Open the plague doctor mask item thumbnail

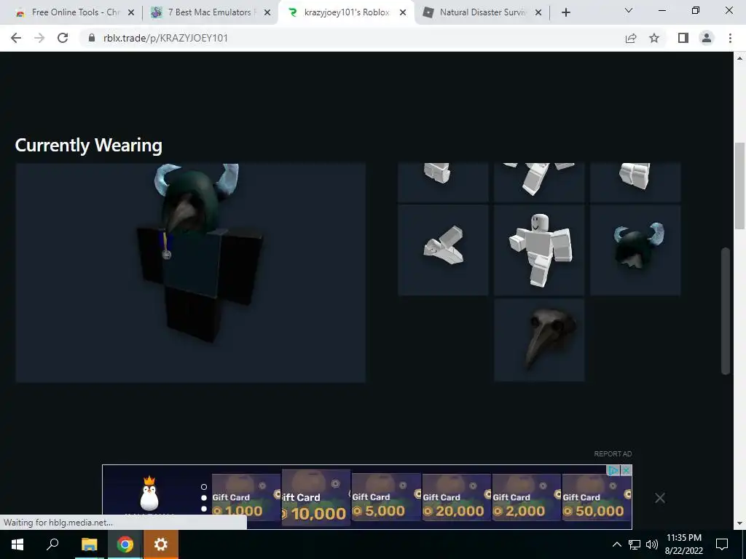pyautogui.click(x=539, y=339)
